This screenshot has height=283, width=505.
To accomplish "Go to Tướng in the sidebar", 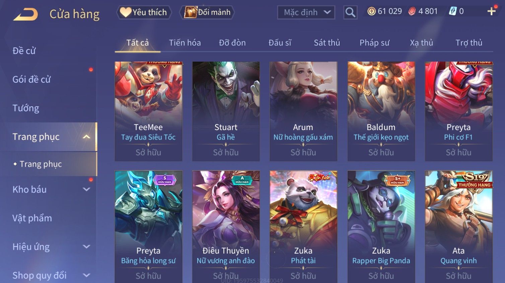I will tap(26, 108).
